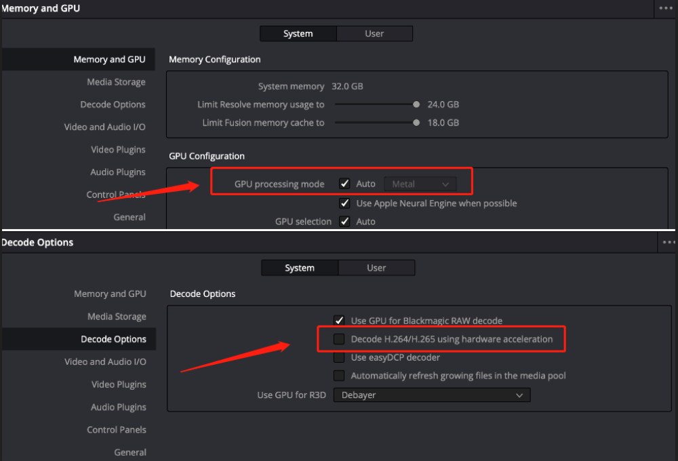This screenshot has width=678, height=461.
Task: Open General in lower sidebar
Action: [130, 452]
